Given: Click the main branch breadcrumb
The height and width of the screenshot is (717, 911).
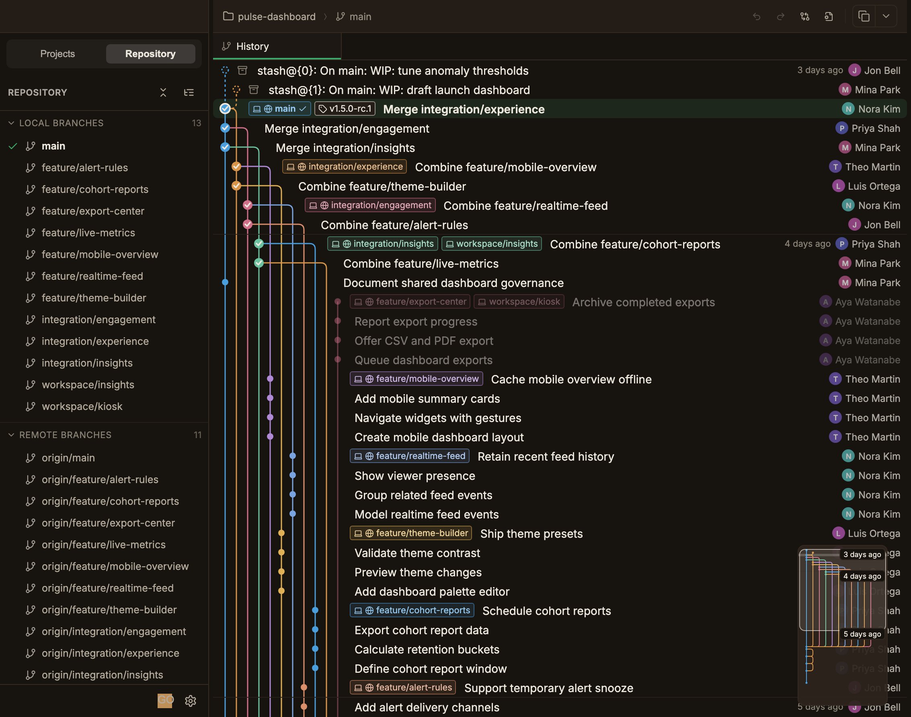Looking at the screenshot, I should pos(353,17).
